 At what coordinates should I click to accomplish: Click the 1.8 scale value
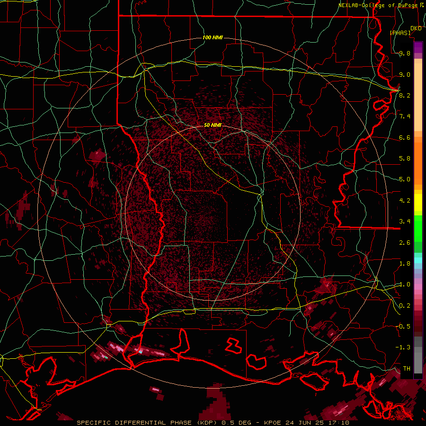coord(405,264)
